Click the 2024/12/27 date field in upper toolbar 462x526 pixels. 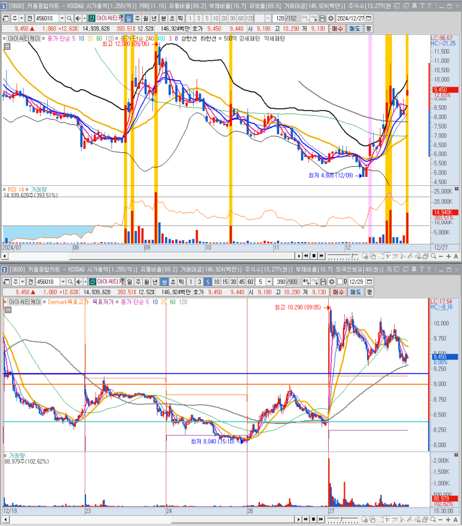pos(350,19)
